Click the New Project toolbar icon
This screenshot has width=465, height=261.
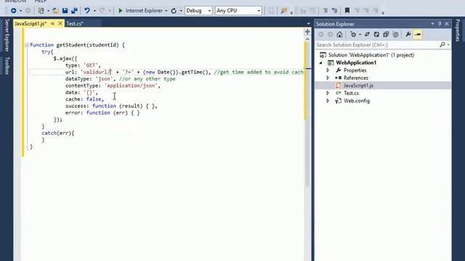click(41, 11)
